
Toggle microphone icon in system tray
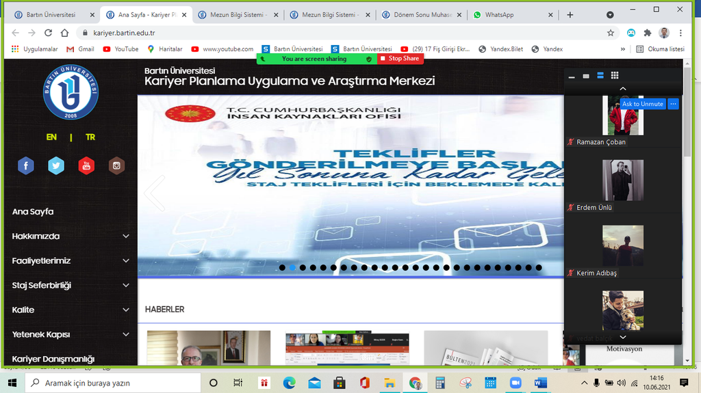click(596, 383)
